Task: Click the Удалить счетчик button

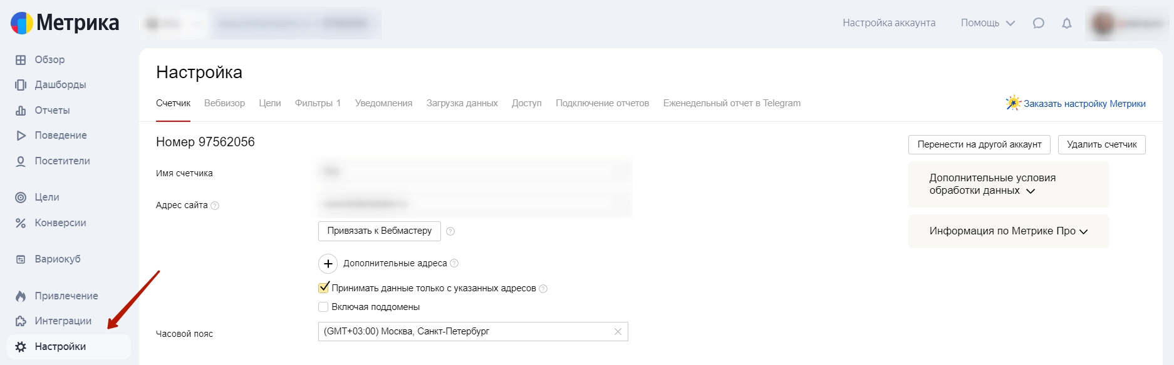Action: pos(1102,145)
